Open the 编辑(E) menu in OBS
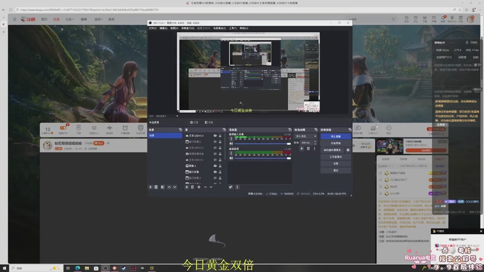The width and height of the screenshot is (484, 272). point(163,28)
